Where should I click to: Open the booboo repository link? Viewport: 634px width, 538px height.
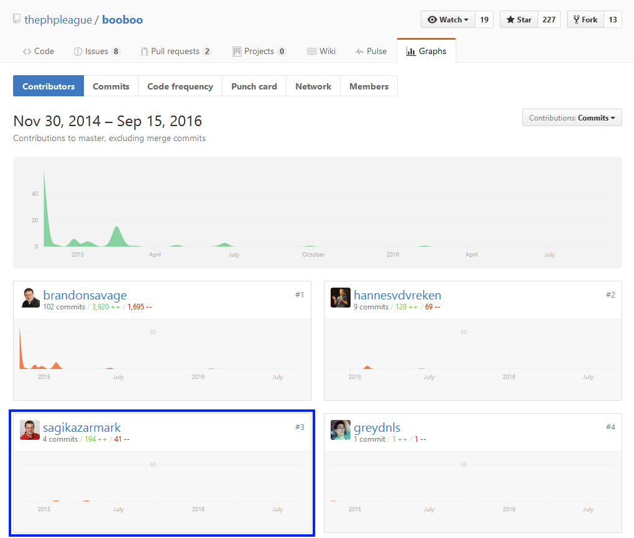coord(122,20)
